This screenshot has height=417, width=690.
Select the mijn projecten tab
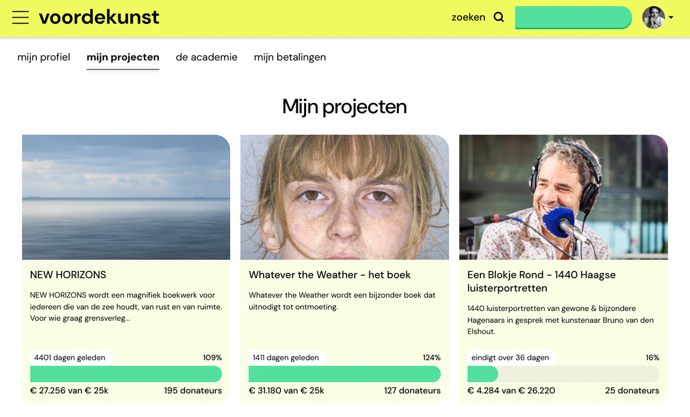tap(123, 57)
